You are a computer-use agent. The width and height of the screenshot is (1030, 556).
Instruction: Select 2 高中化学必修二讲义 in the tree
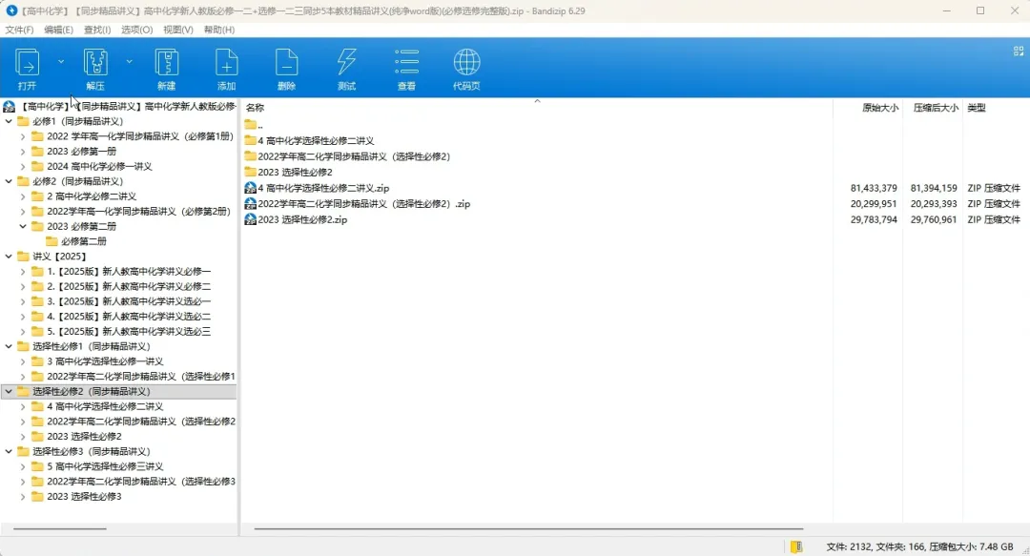[92, 196]
